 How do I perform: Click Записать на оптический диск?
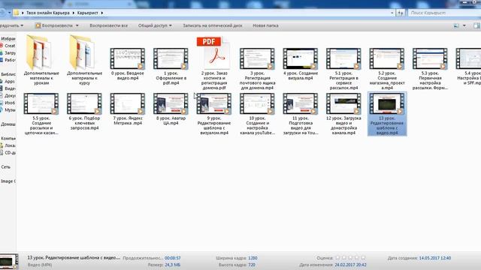(212, 25)
